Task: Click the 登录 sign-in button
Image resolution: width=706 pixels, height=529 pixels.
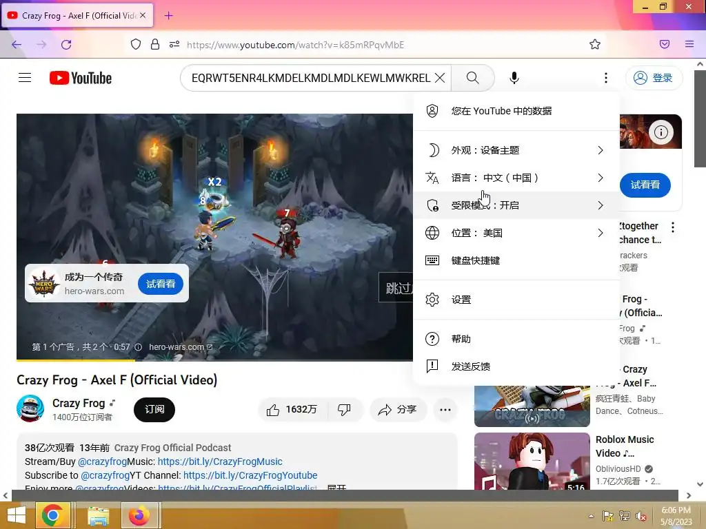Action: [x=654, y=78]
